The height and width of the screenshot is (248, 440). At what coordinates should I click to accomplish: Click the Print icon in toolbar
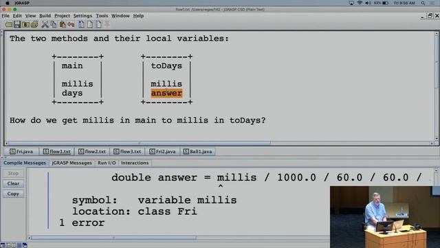pyautogui.click(x=34, y=25)
